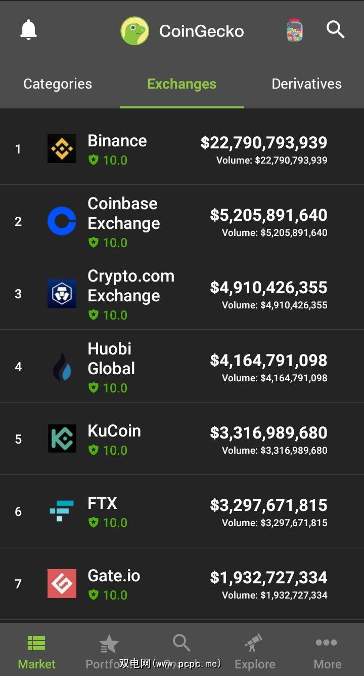Tap the Gate.io logo
364x676 pixels.
click(x=62, y=583)
